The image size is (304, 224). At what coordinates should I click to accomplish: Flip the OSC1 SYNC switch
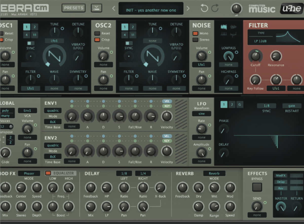click(x=31, y=43)
